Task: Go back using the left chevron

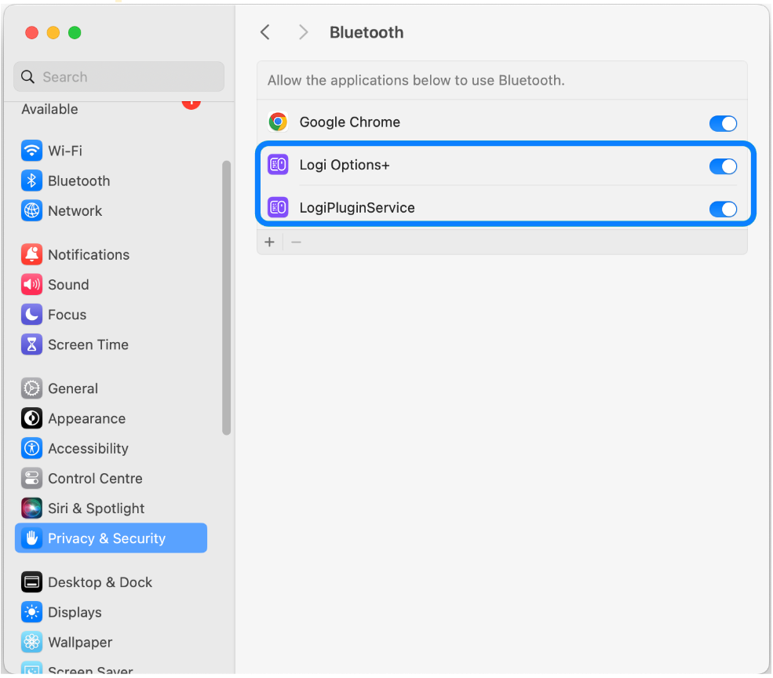Action: 265,32
